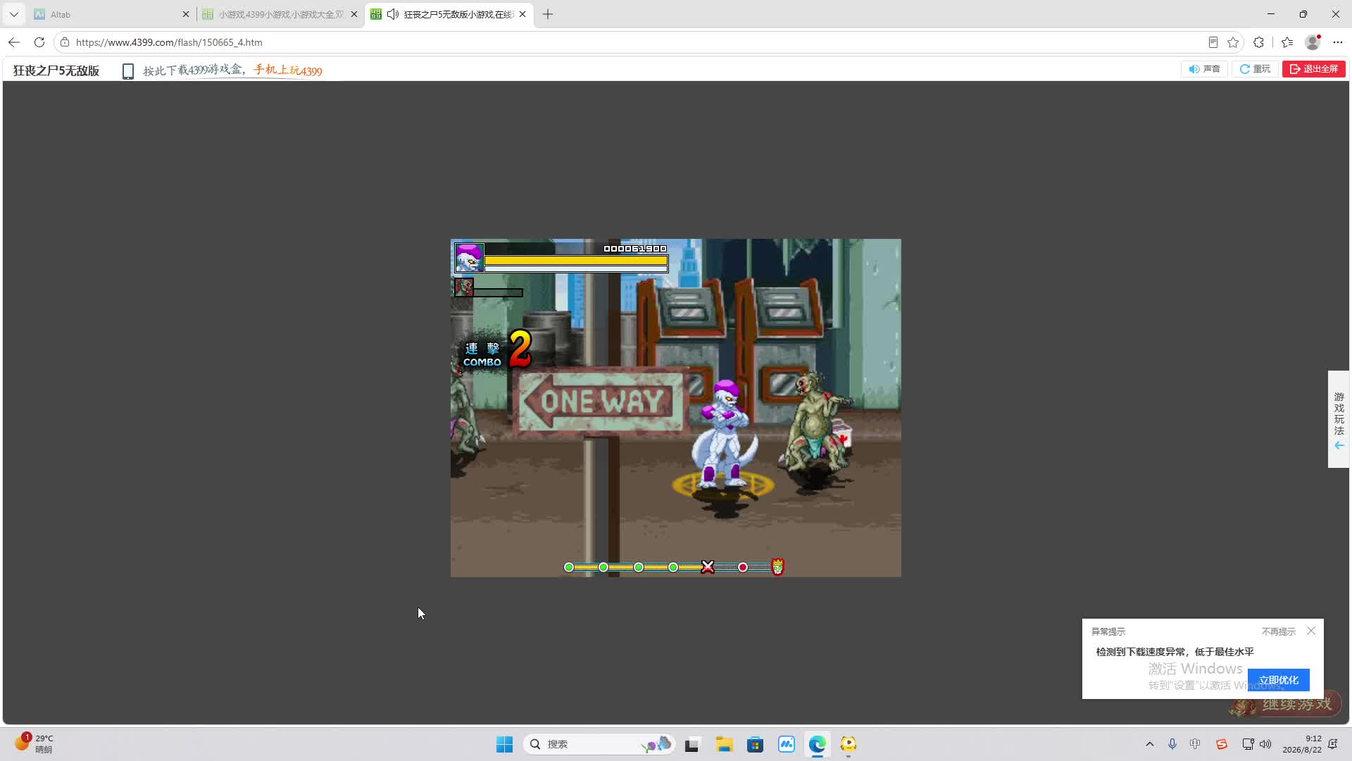Open the tab search dropdown arrow
Viewport: 1352px width, 761px height.
(x=13, y=14)
